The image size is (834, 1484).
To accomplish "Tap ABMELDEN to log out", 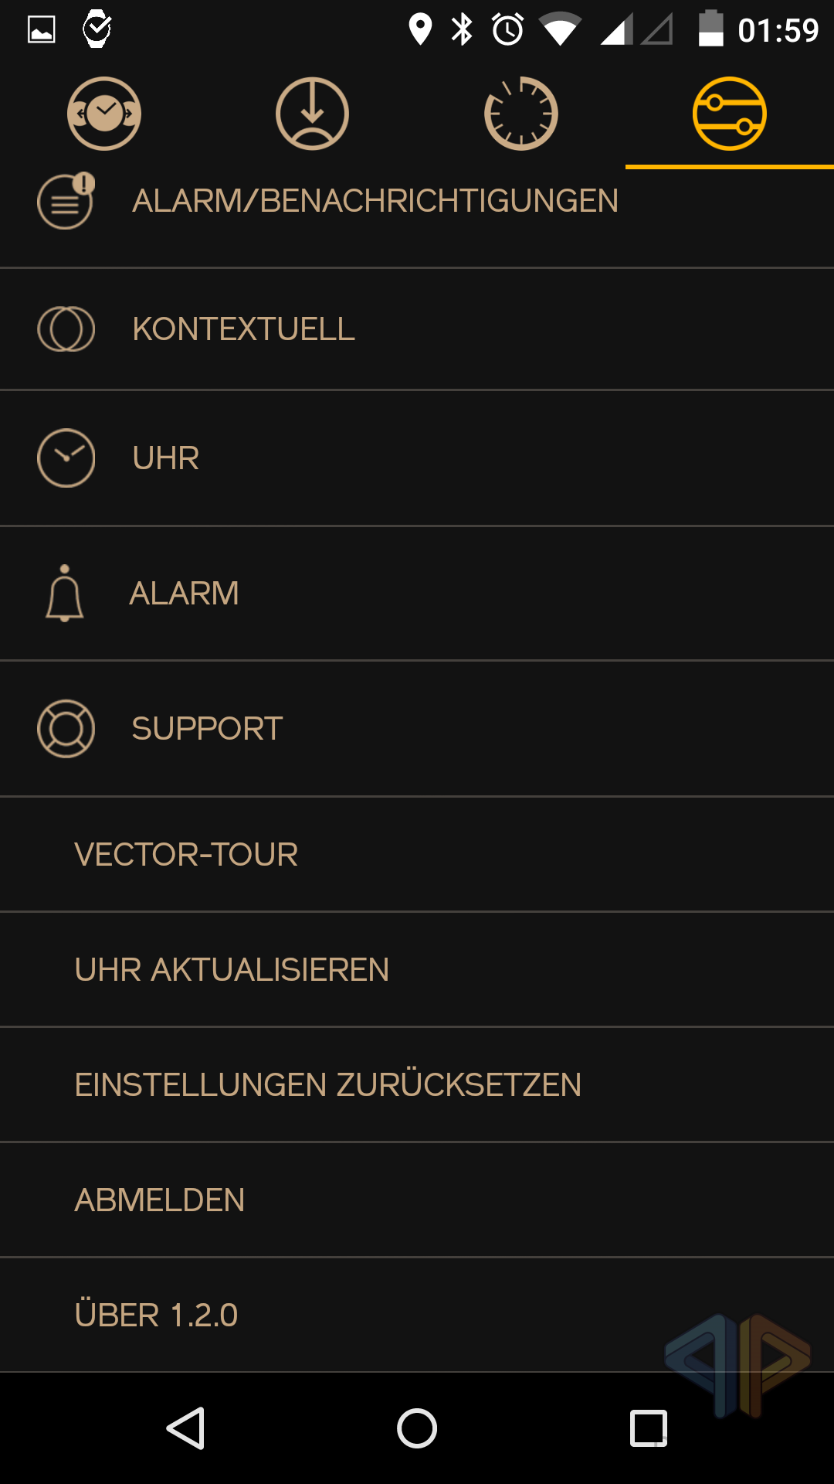I will (160, 1200).
